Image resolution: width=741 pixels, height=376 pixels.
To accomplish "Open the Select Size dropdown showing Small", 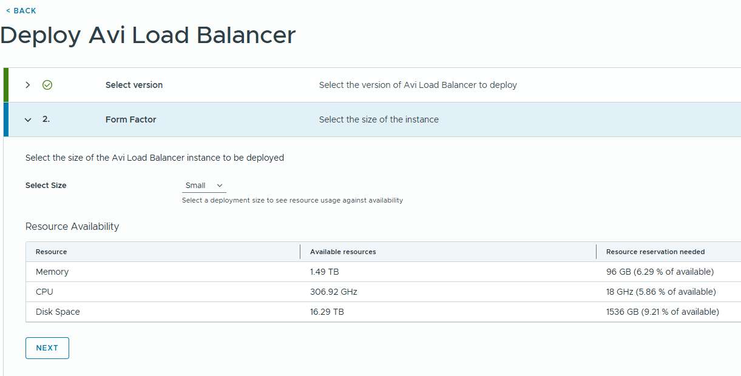I will (204, 186).
